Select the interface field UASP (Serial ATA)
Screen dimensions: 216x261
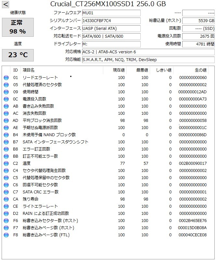coord(111,29)
